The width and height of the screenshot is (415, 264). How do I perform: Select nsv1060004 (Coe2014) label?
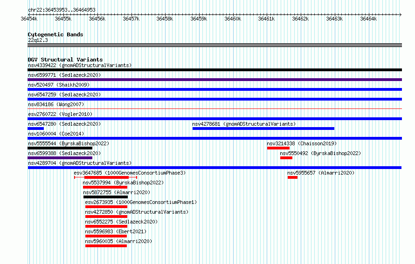tap(56, 134)
